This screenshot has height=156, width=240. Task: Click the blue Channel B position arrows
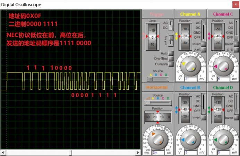point(176,110)
